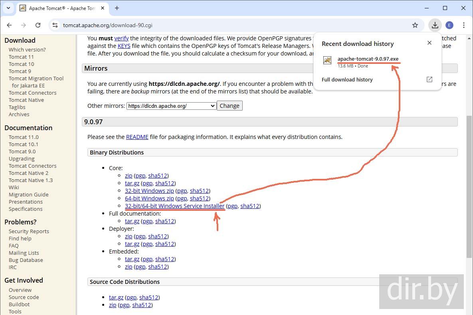Viewport: 473px width, 315px height.
Task: Download the Embedded zip
Action: (x=129, y=267)
